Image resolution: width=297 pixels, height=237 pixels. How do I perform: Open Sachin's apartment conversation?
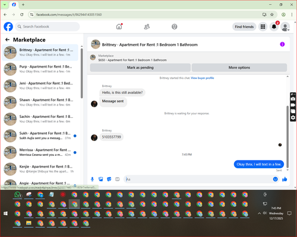40,119
